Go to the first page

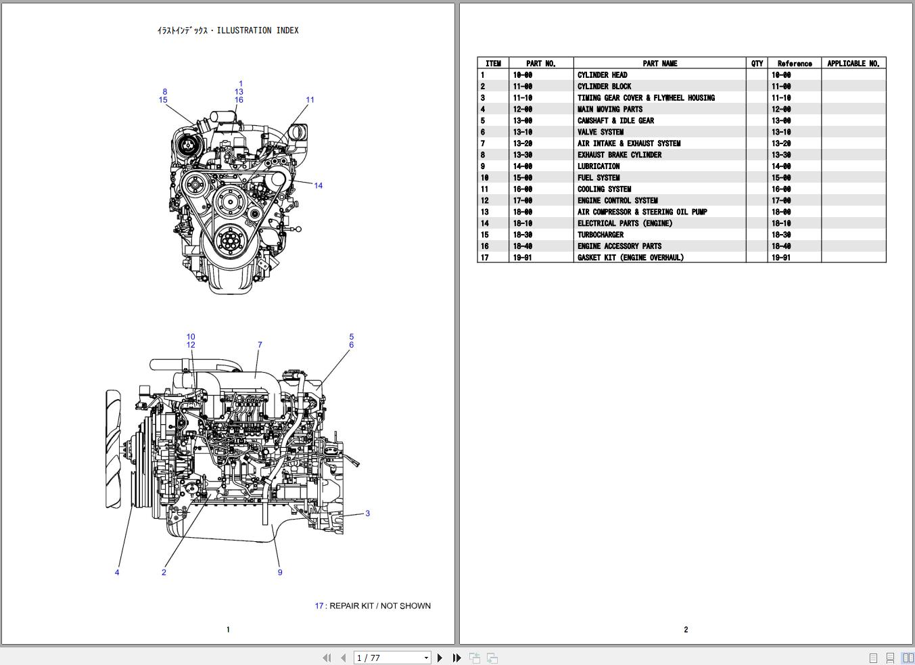327,658
